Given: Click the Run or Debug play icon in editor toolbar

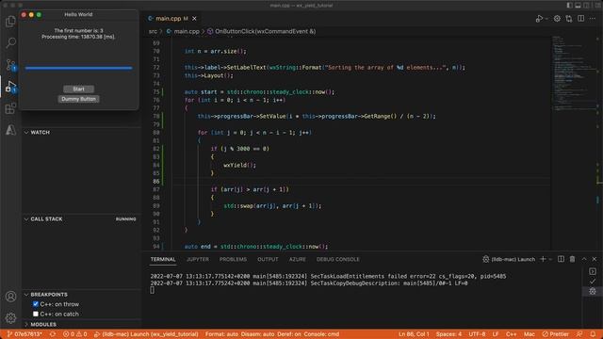Looking at the screenshot, I should (539, 19).
